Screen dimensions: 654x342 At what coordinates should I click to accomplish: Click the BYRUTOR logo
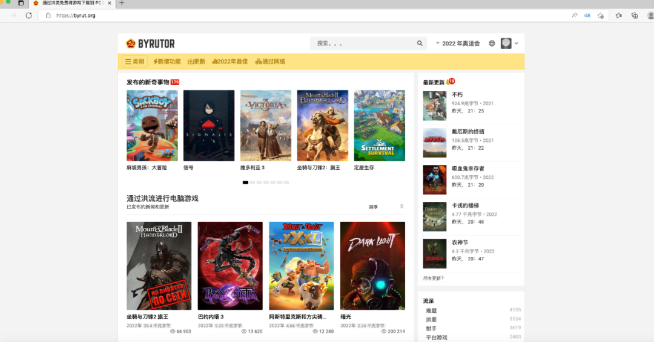pos(150,44)
